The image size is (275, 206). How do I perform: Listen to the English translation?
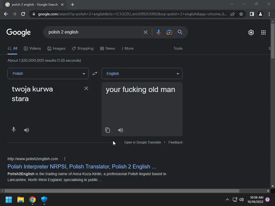(x=121, y=130)
